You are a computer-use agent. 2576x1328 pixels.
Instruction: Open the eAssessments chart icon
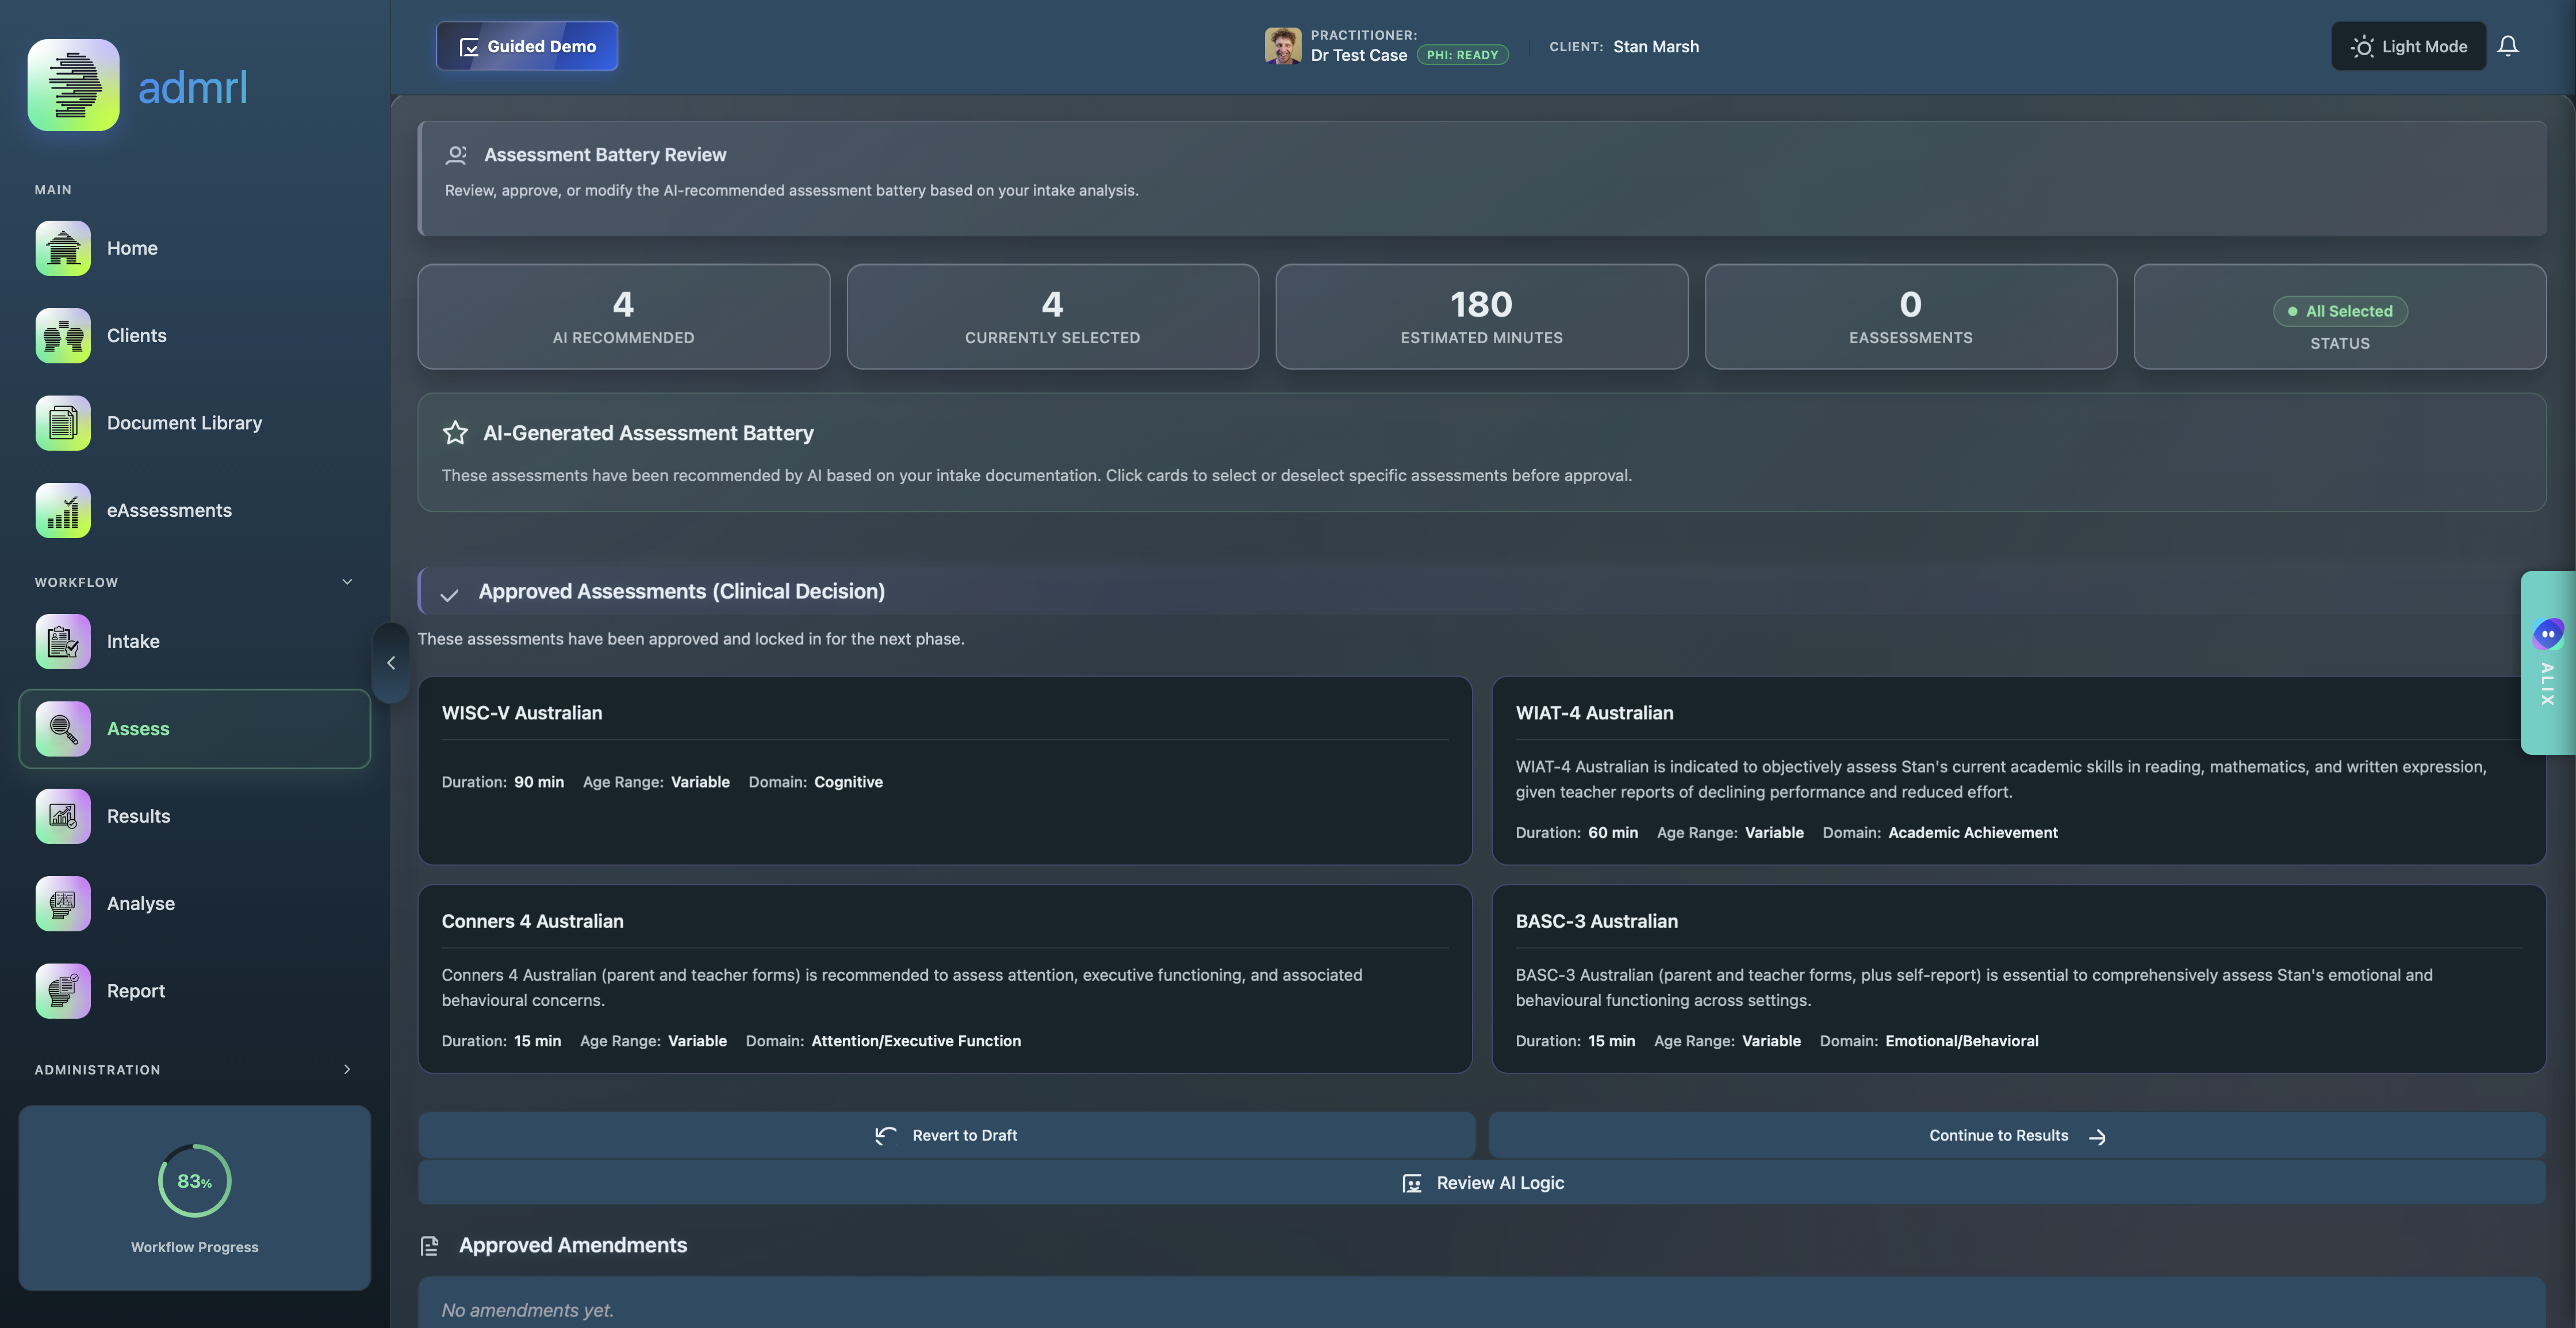63,510
